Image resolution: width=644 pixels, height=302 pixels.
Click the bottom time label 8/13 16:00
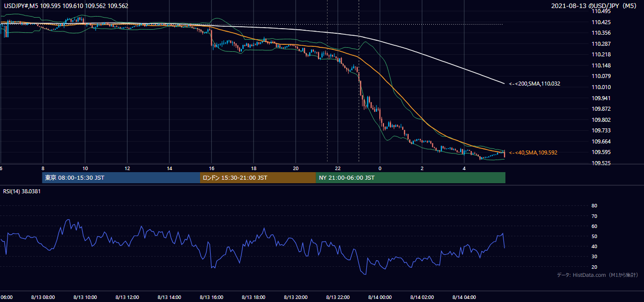coord(212,297)
